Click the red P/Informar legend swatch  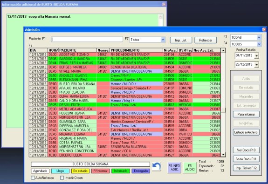click(x=100, y=171)
